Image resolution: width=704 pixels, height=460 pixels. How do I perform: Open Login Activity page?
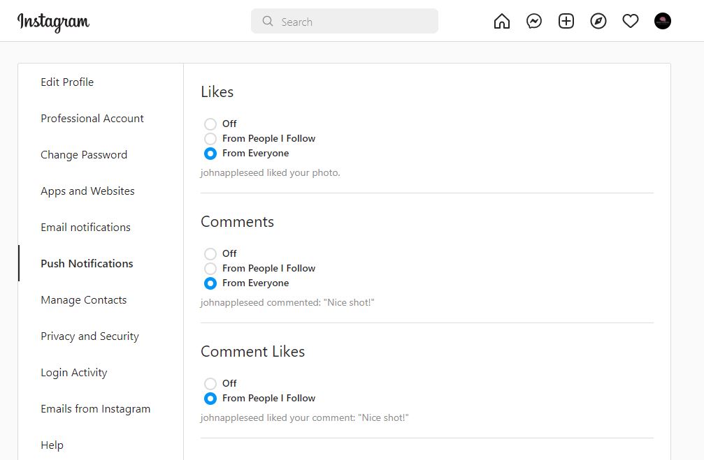(x=74, y=373)
